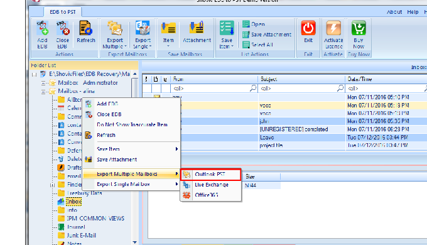Select Live Exchange in the submenu
The width and height of the screenshot is (427, 245).
pyautogui.click(x=211, y=185)
